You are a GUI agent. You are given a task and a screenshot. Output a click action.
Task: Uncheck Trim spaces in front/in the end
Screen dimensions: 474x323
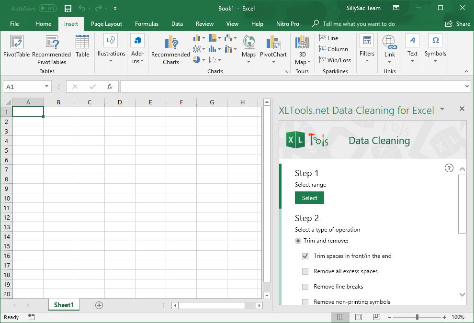(305, 256)
